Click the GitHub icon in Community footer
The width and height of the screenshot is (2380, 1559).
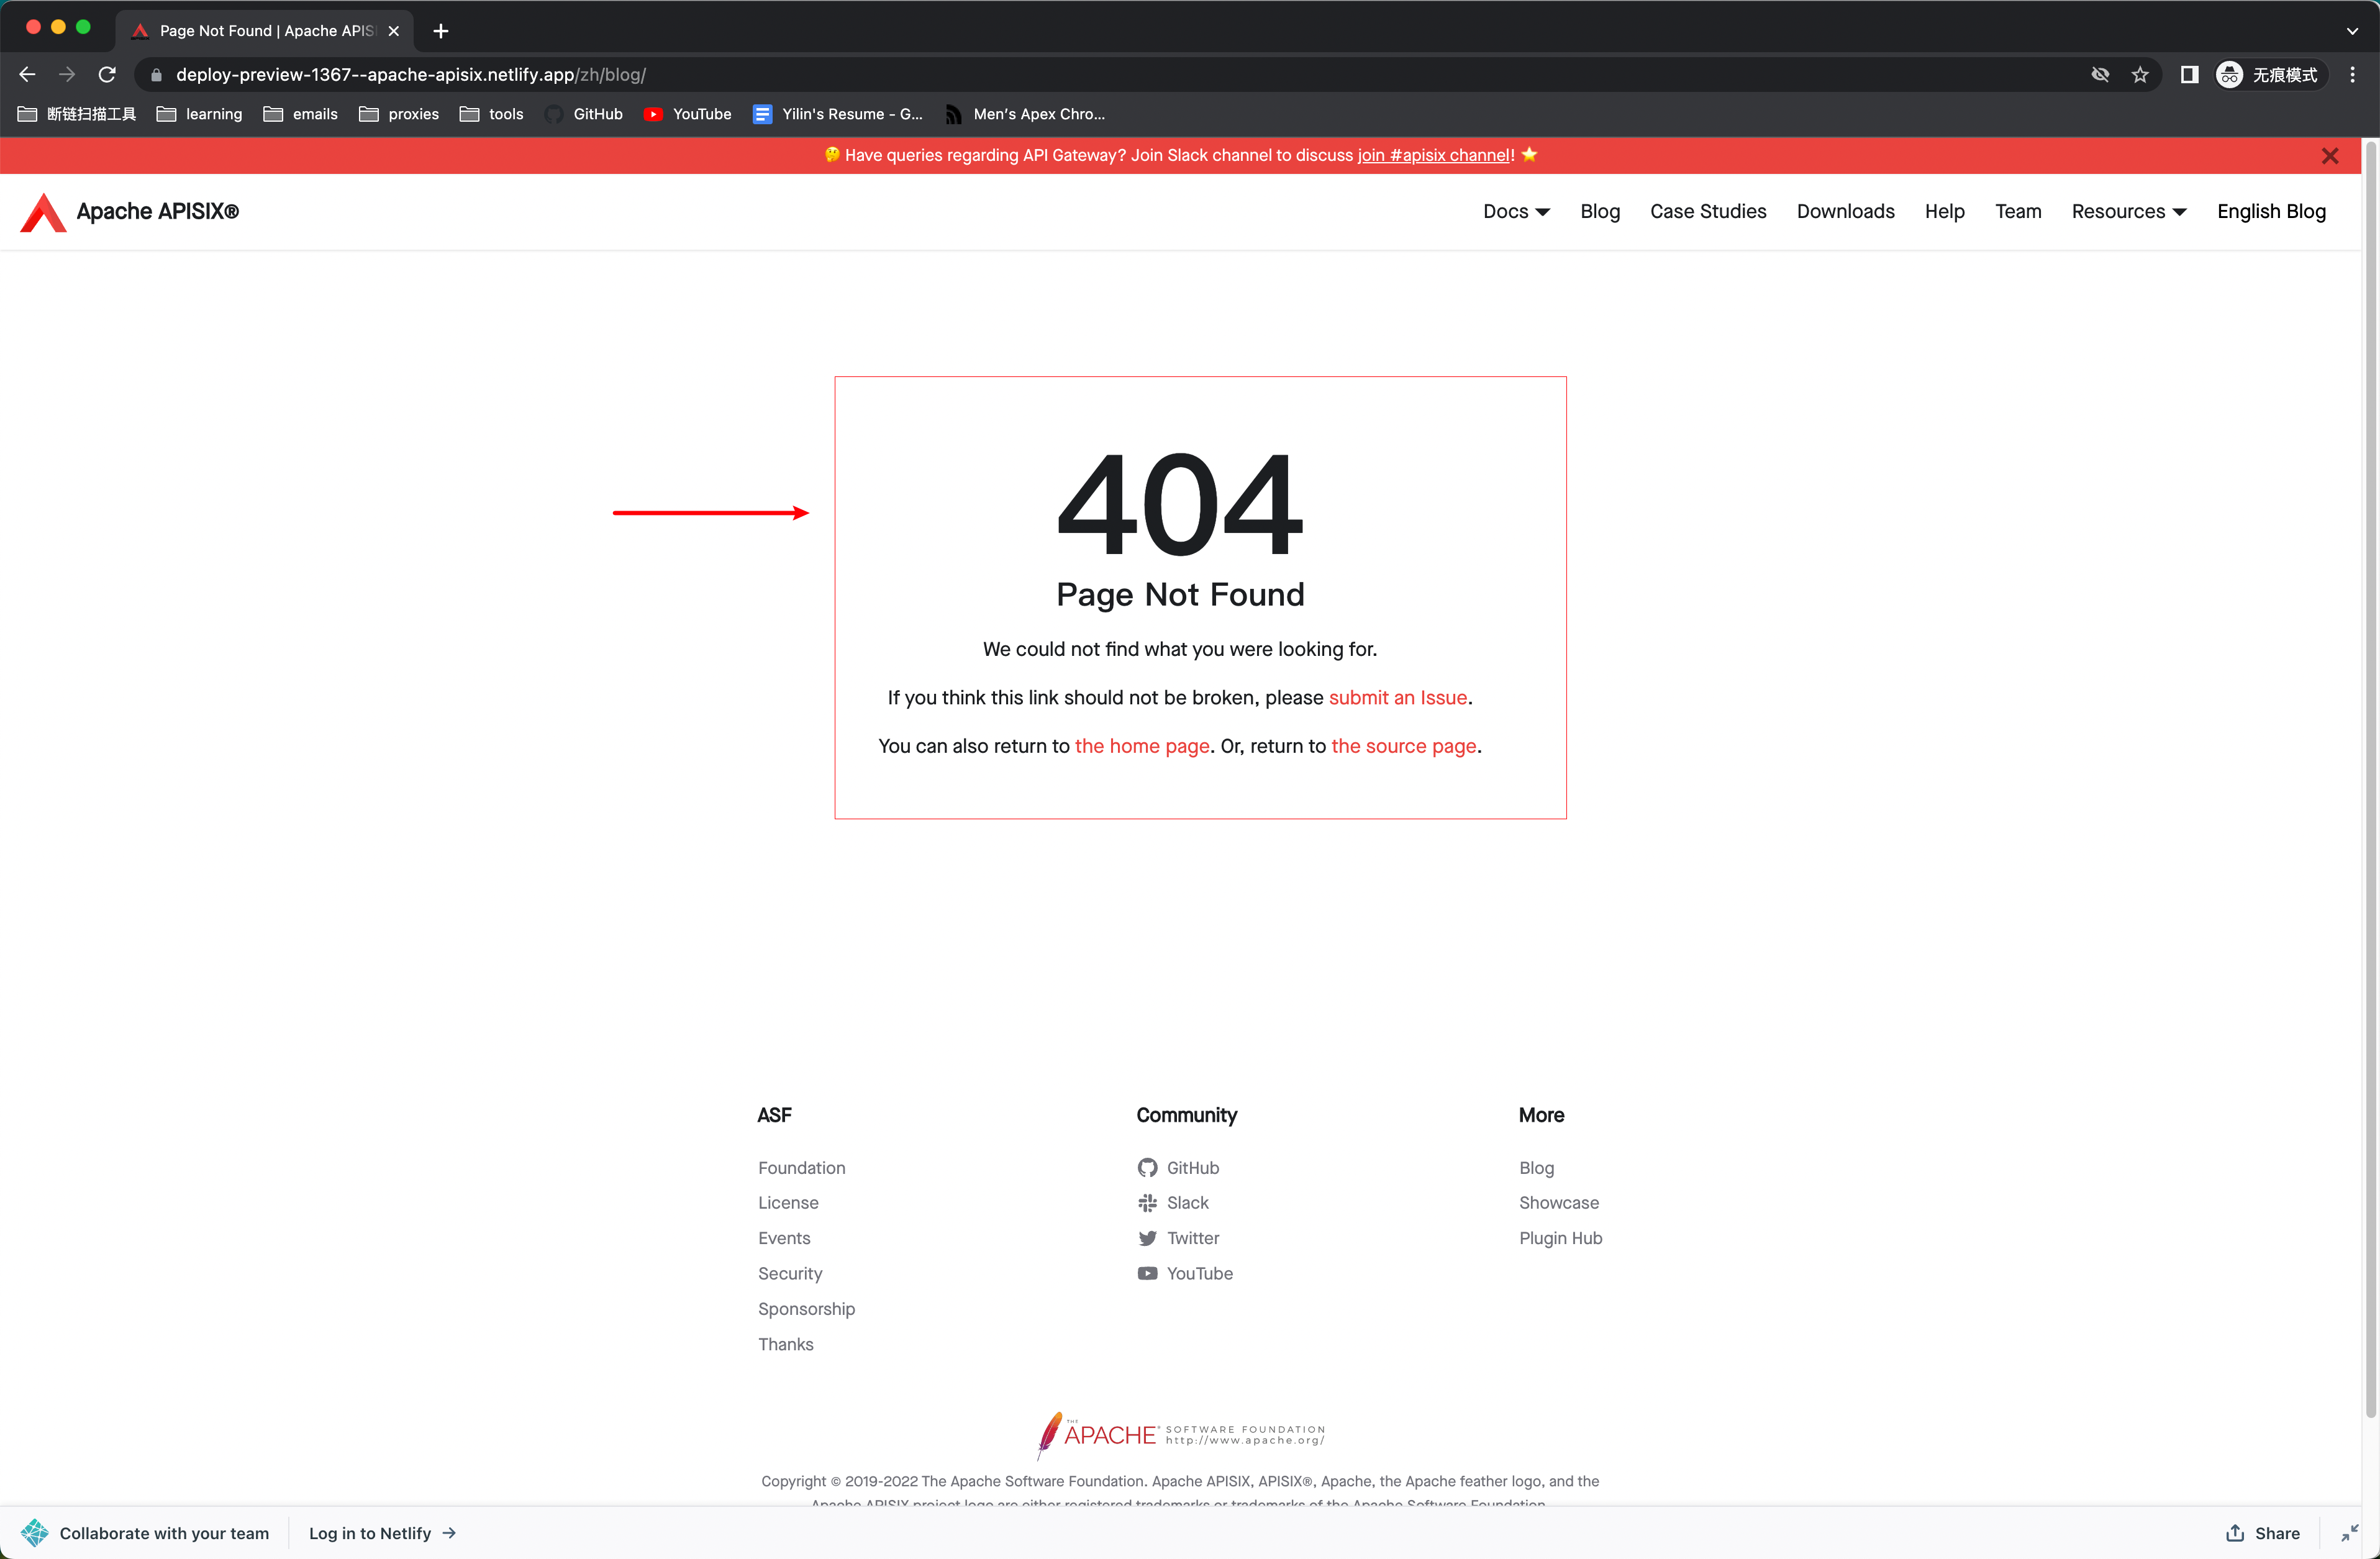coord(1147,1168)
